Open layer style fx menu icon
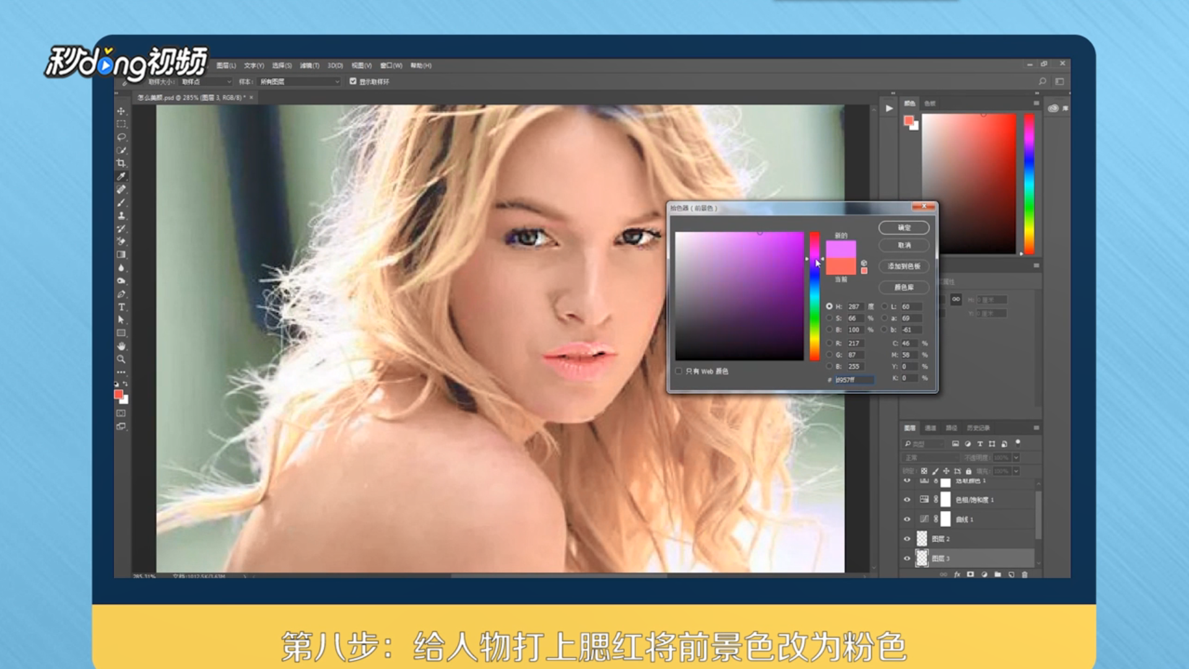Image resolution: width=1189 pixels, height=669 pixels. pos(957,575)
